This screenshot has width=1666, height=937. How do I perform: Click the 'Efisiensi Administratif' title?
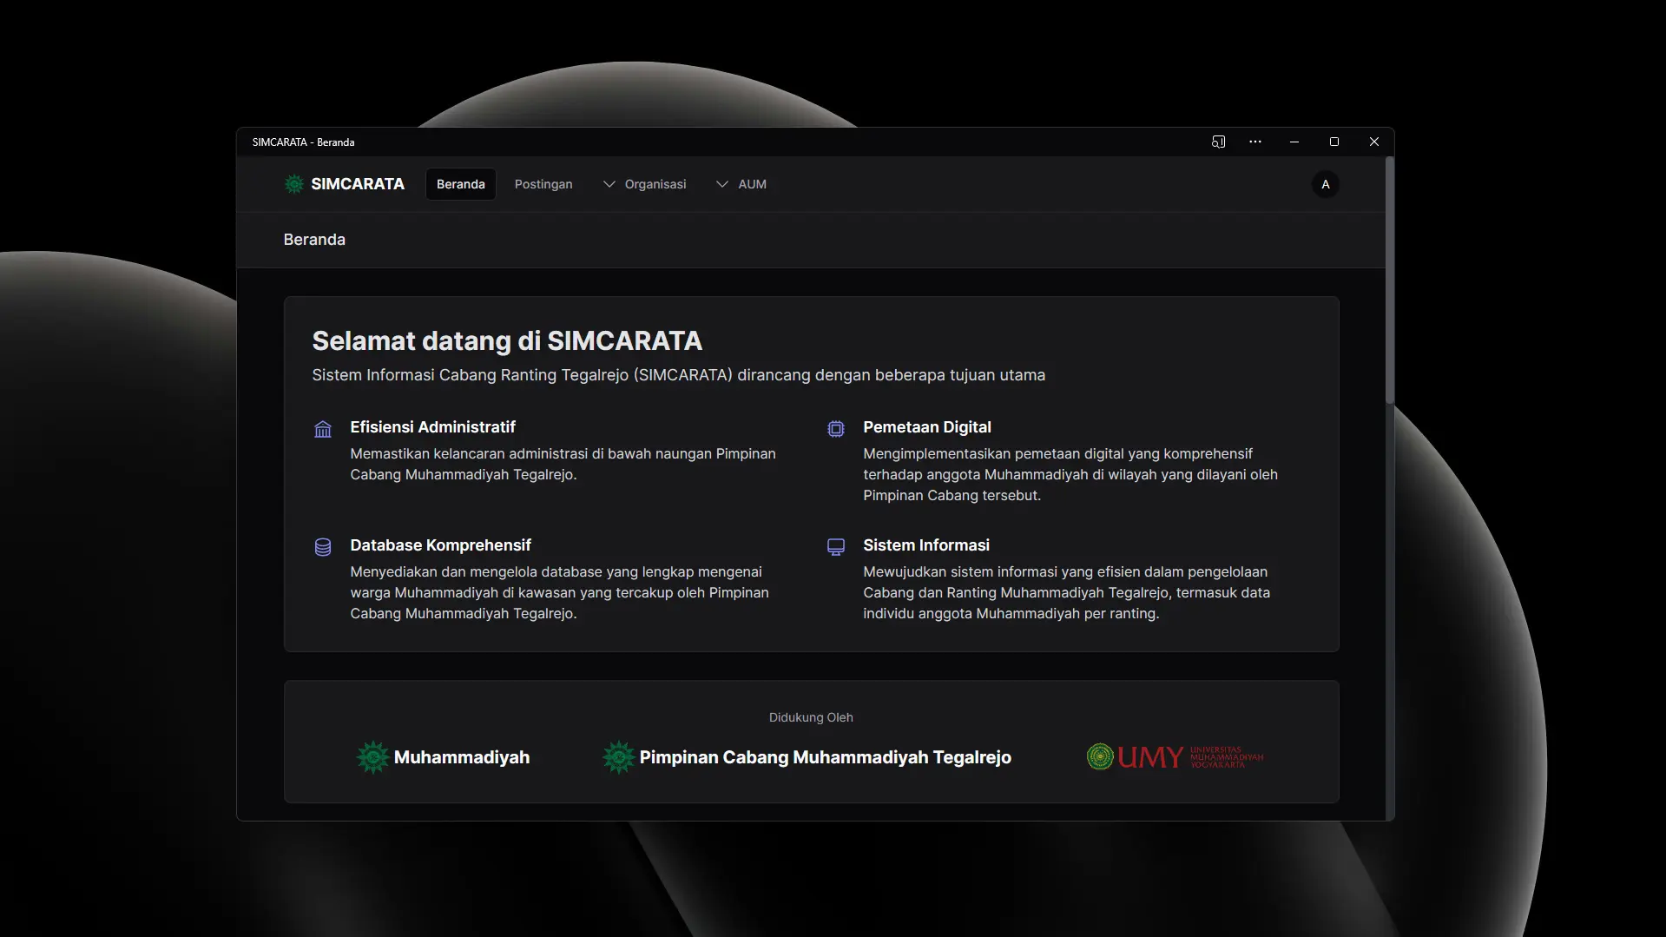(432, 427)
